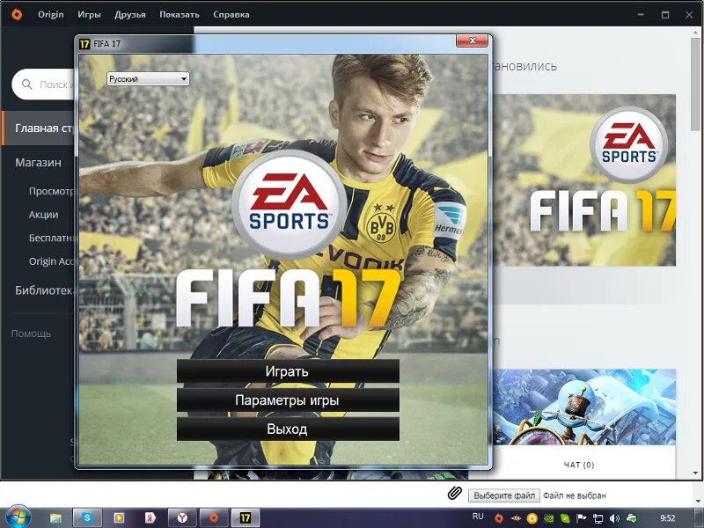This screenshot has width=704, height=528.
Task: Click the volume speaker tray icon
Action: (614, 518)
